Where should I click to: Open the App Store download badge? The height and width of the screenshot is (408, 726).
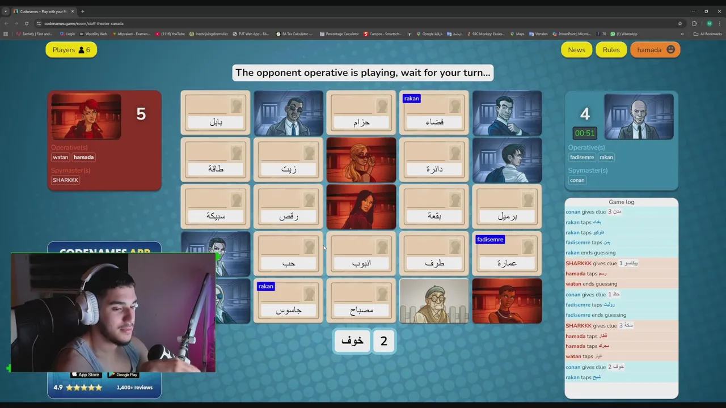coord(85,375)
